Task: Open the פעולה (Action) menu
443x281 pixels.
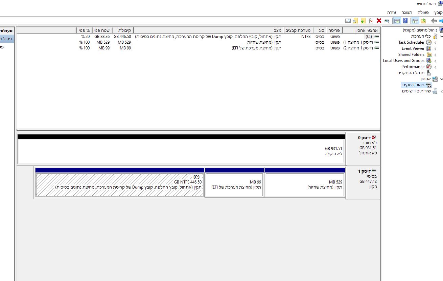Action: 423,13
